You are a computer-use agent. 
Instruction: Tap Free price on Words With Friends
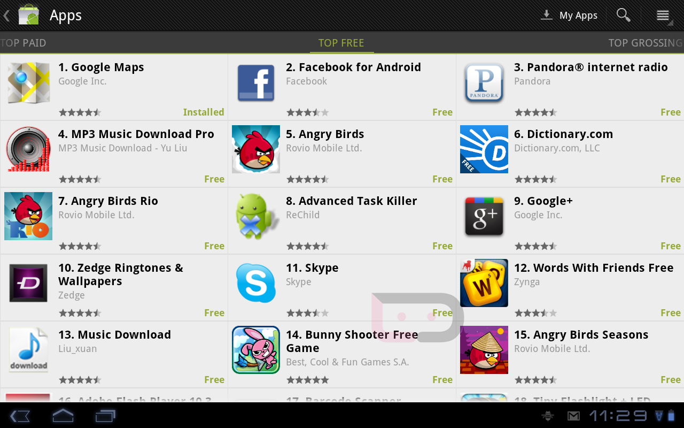click(671, 313)
